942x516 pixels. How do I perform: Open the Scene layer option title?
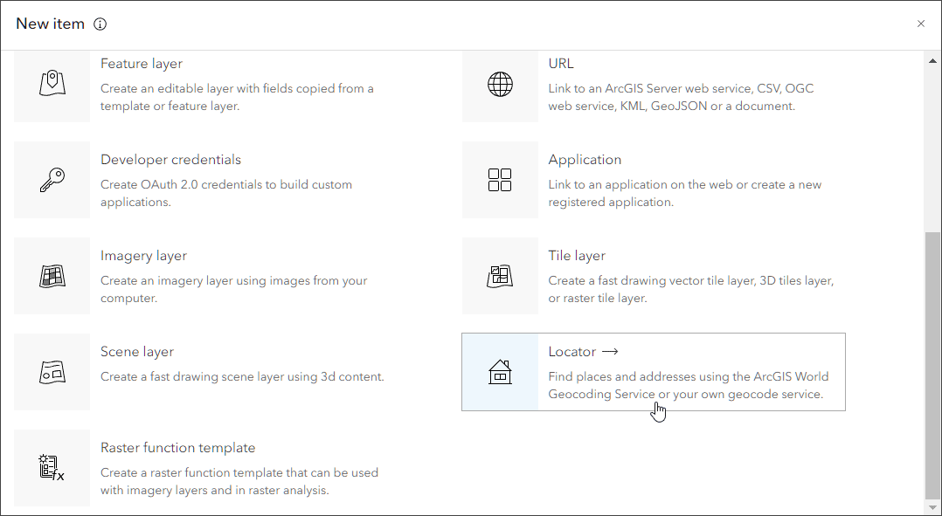coord(137,352)
